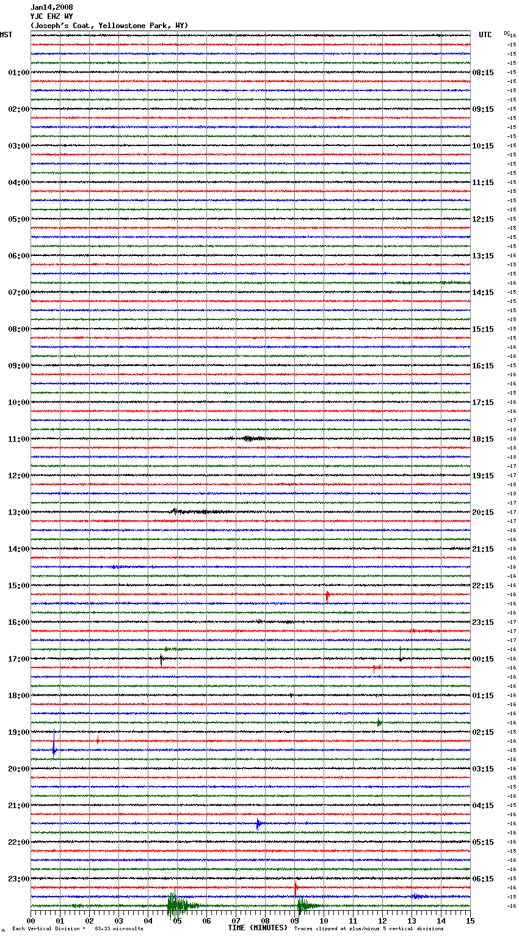The image size is (519, 937).
Task: Click the 17:00 MST time label
Action: coord(19,659)
